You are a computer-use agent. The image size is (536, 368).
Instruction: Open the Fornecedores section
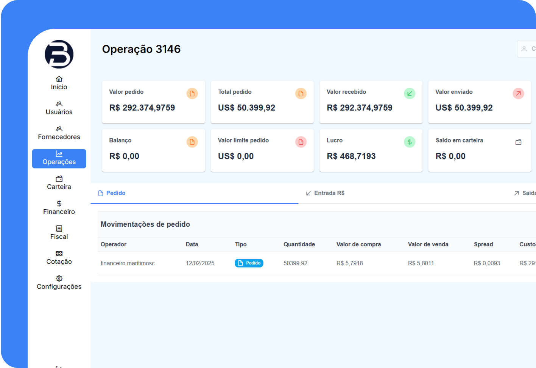59,133
